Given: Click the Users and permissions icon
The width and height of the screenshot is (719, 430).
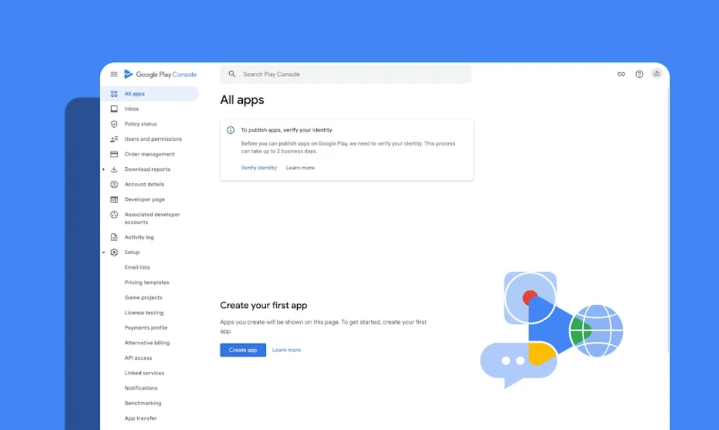Looking at the screenshot, I should [x=114, y=139].
